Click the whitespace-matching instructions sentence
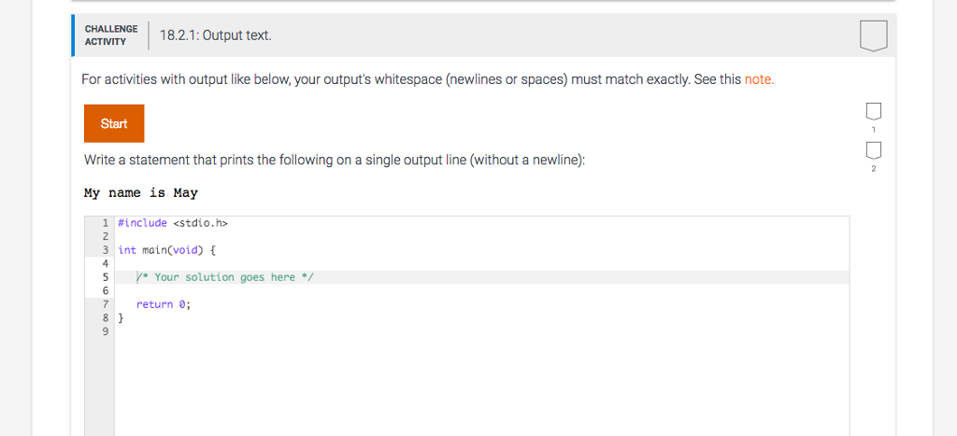 pos(411,79)
